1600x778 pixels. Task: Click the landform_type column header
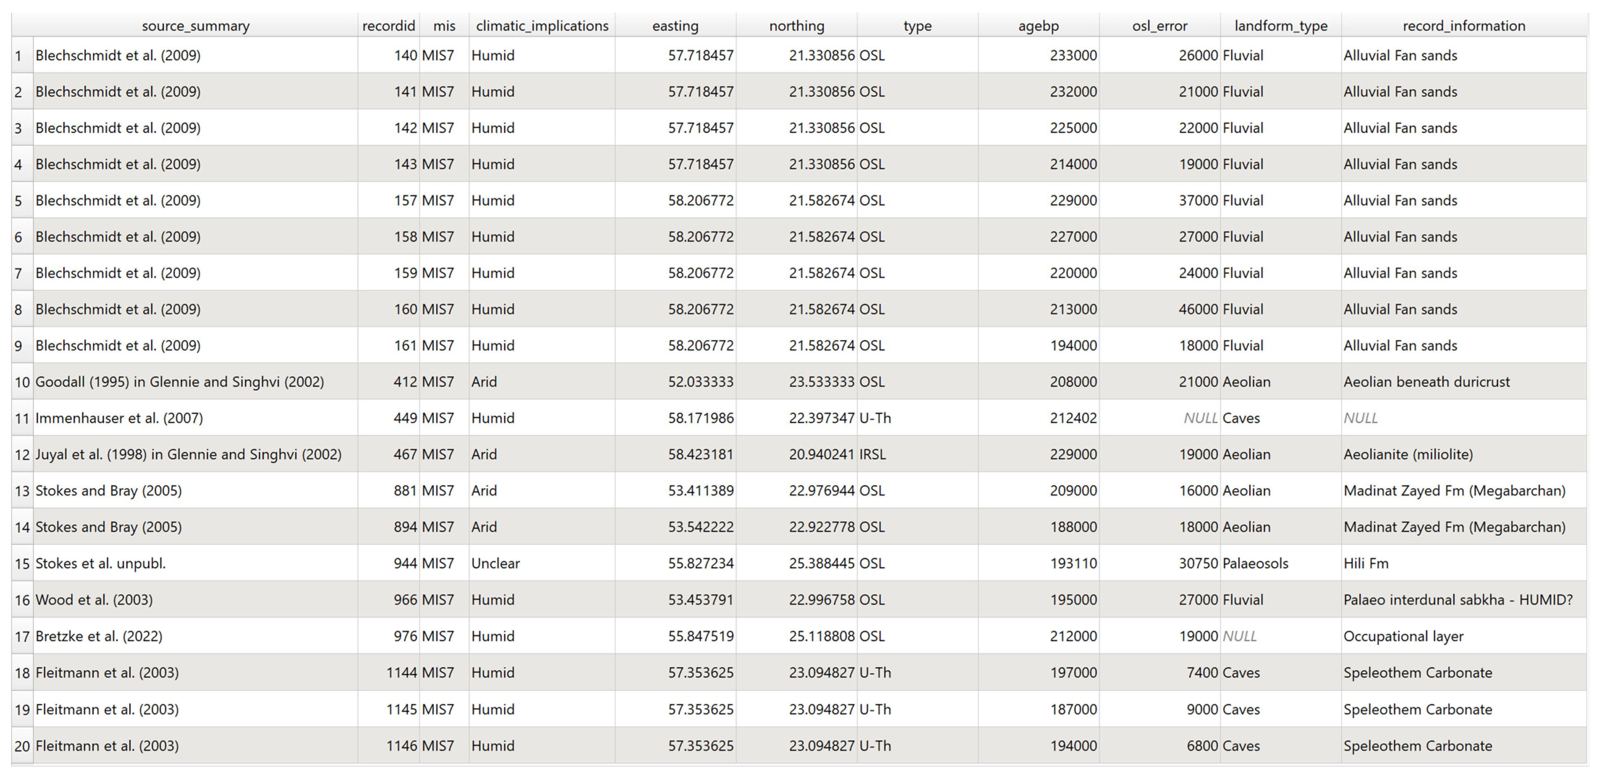point(1280,25)
